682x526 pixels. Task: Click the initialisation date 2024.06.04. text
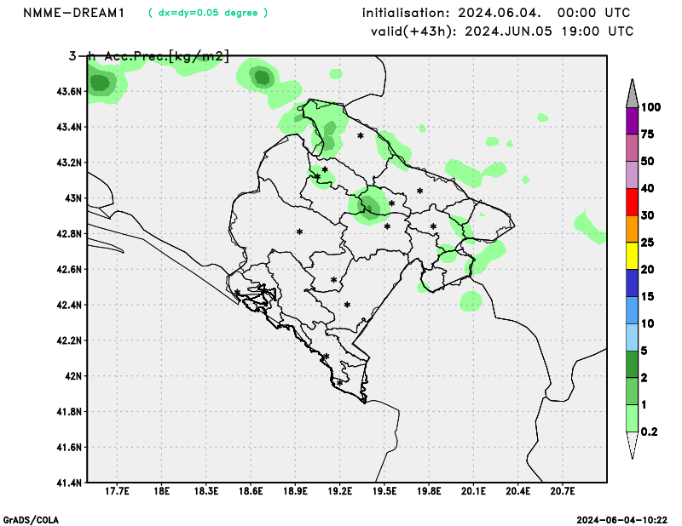(500, 13)
